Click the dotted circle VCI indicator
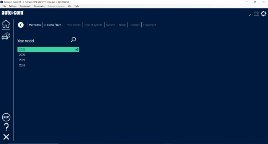 click(263, 14)
